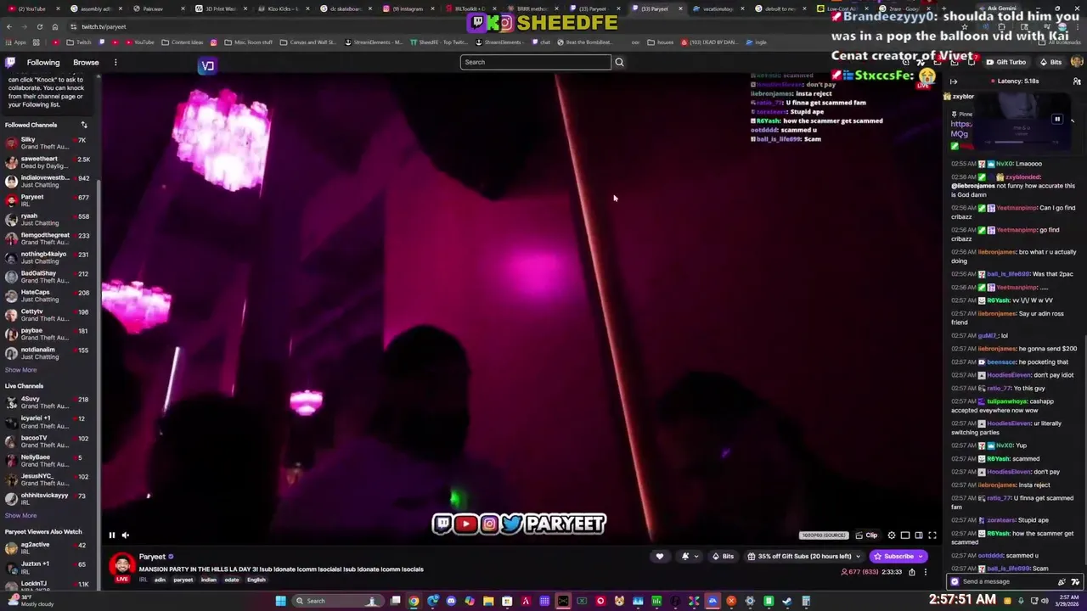Click the browser home icon
The image size is (1087, 611).
pos(55,26)
